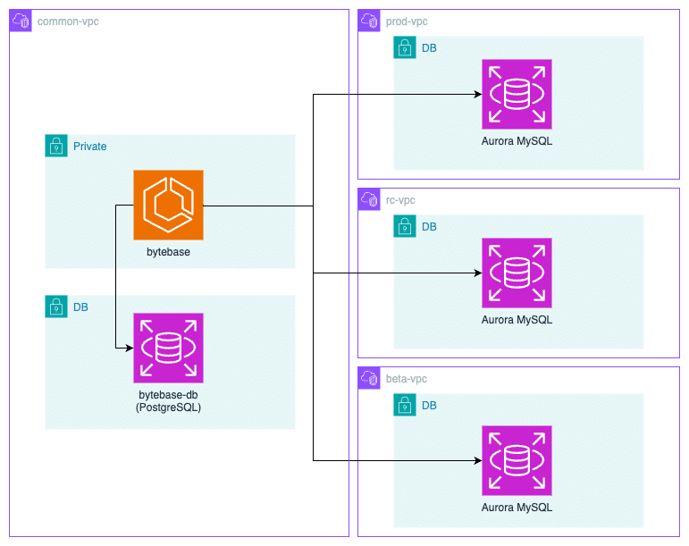Click the "bytebase" caption text

168,252
